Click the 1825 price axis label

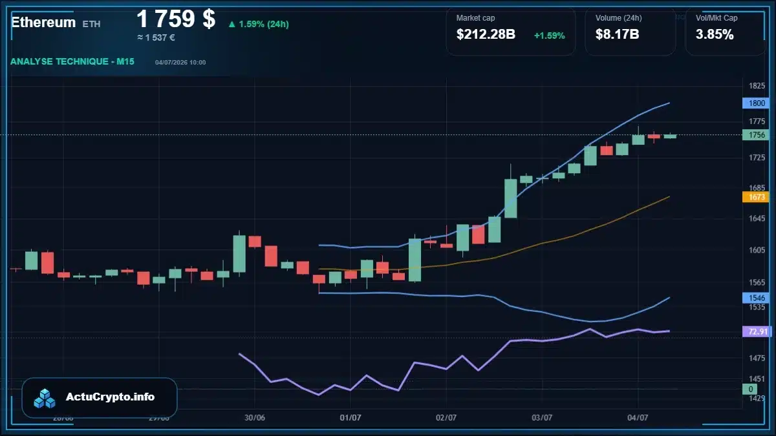pyautogui.click(x=757, y=86)
